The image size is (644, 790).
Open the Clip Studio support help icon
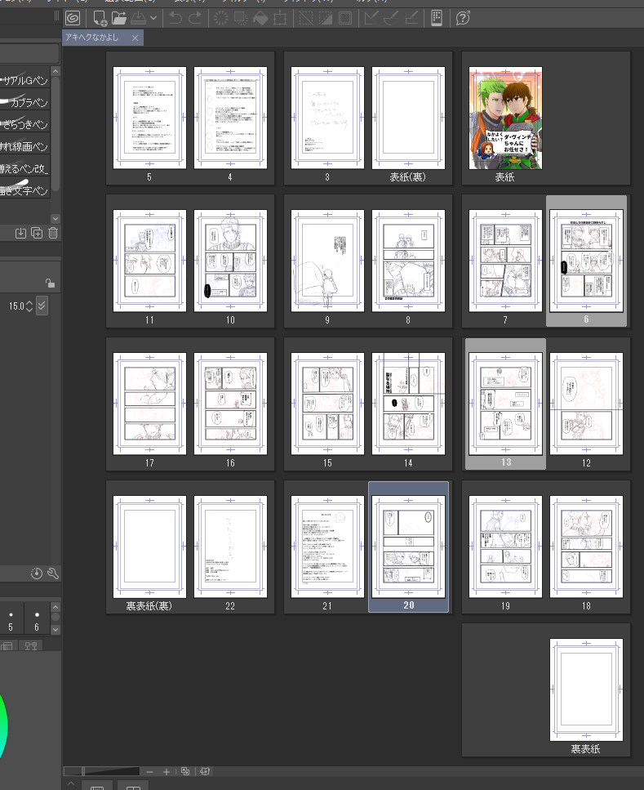463,19
